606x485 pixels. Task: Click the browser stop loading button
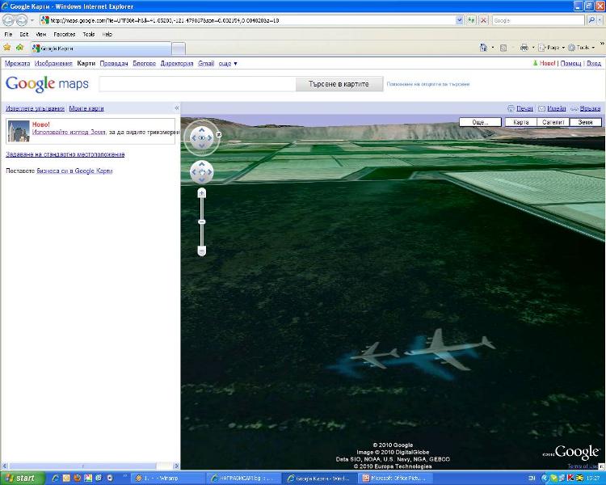pos(483,20)
